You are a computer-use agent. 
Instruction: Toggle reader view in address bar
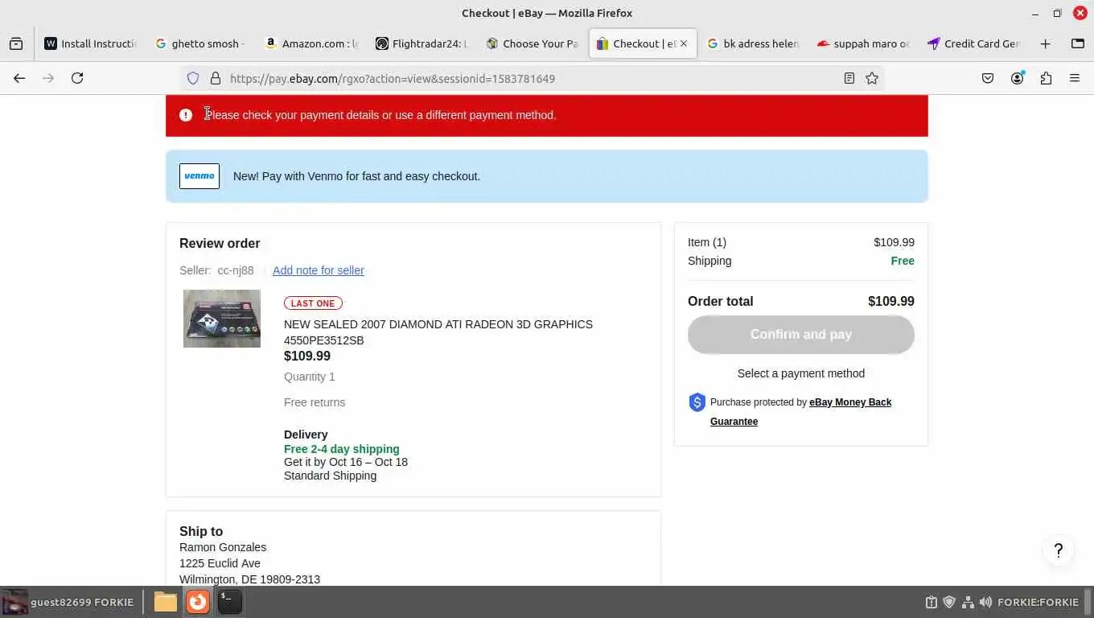(849, 78)
